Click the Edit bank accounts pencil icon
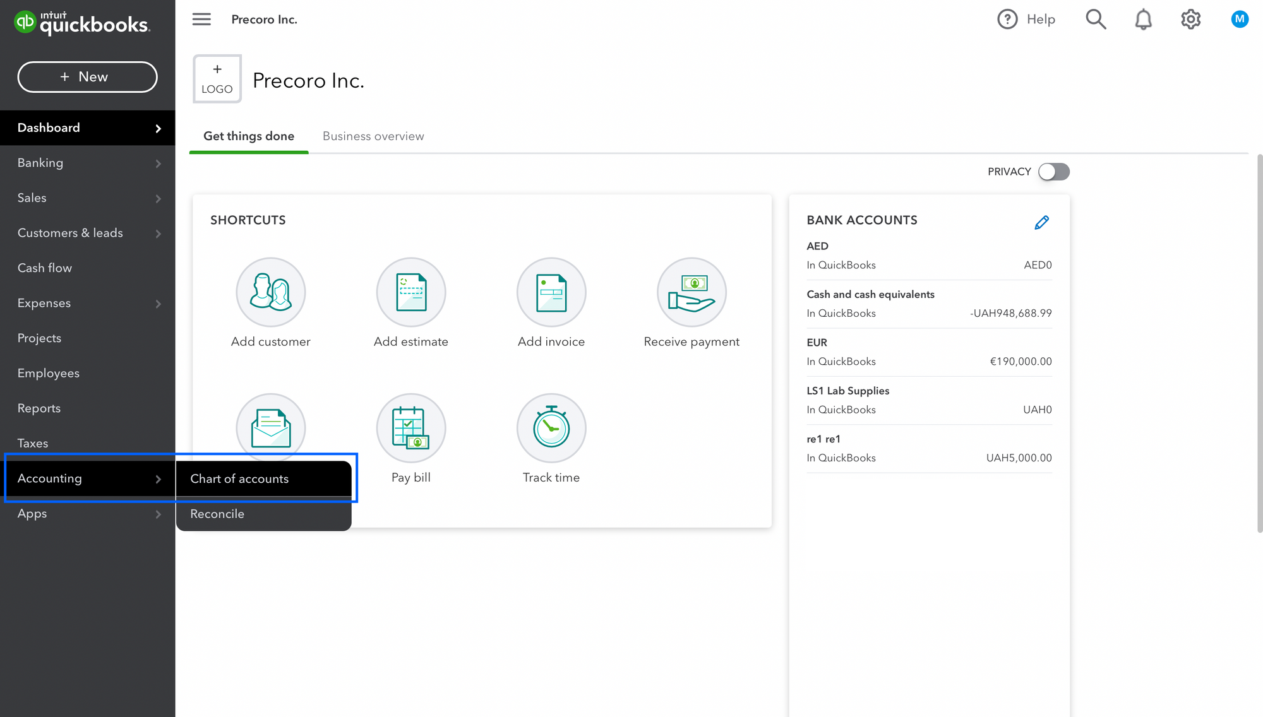This screenshot has width=1263, height=717. point(1041,222)
